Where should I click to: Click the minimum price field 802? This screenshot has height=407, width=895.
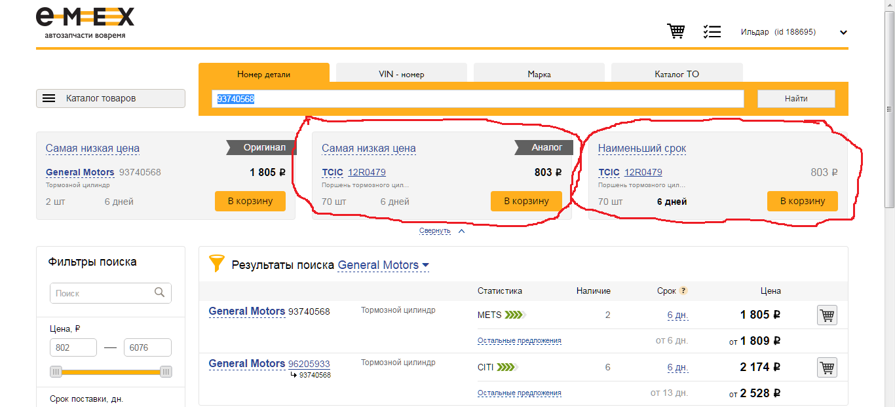click(73, 347)
